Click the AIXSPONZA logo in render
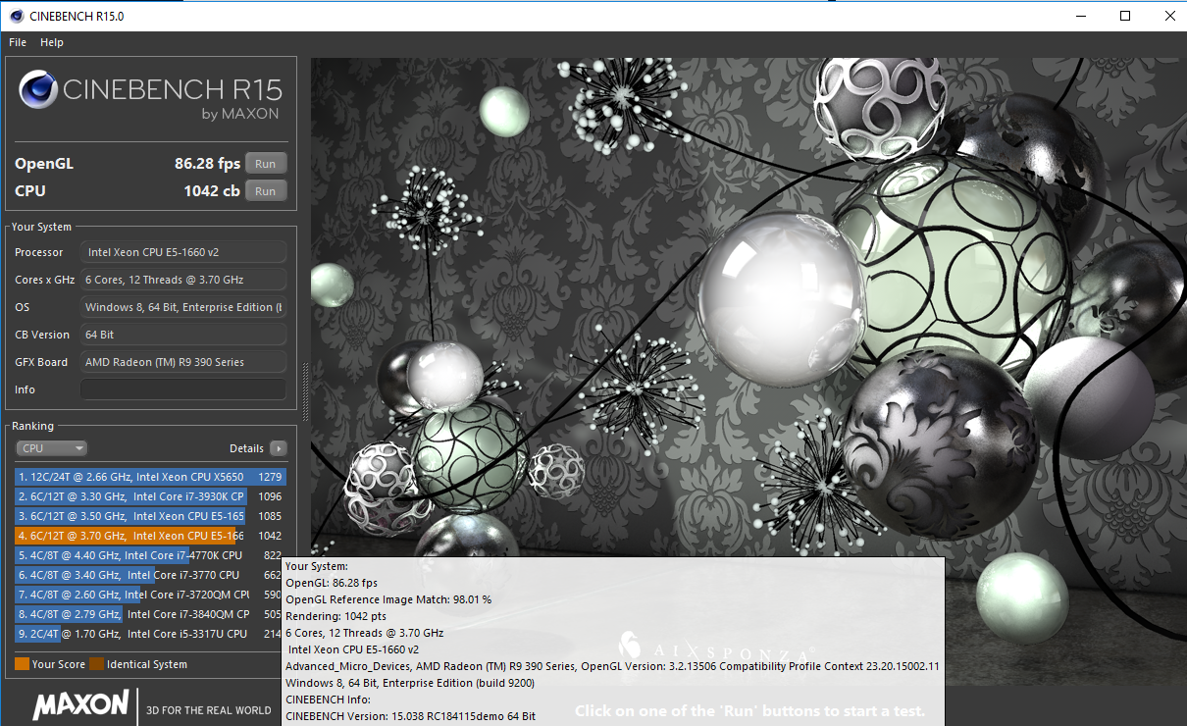This screenshot has width=1187, height=726. coord(718,649)
